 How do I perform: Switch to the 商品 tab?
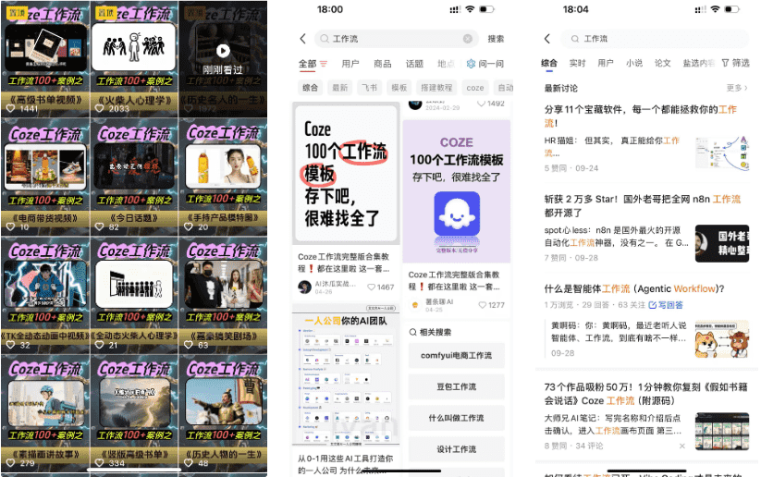click(x=383, y=64)
